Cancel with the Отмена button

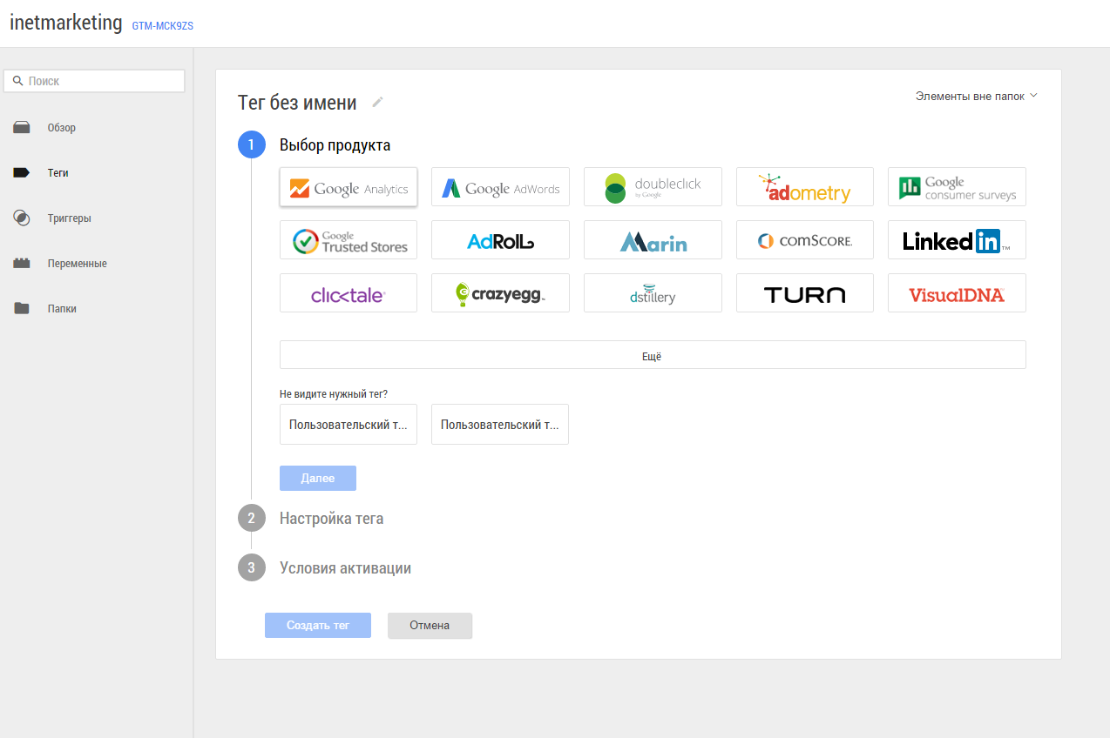(430, 626)
